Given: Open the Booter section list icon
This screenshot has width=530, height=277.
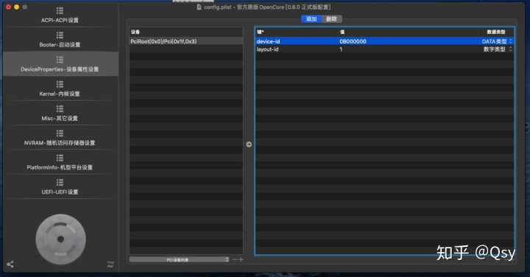Looking at the screenshot, I should (x=60, y=35).
